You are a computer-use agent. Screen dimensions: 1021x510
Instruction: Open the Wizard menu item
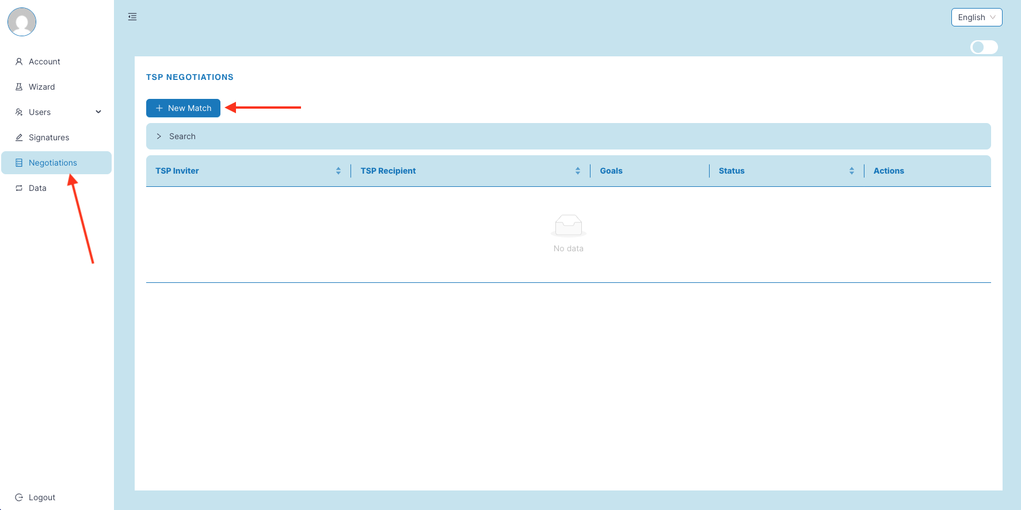tap(56, 87)
